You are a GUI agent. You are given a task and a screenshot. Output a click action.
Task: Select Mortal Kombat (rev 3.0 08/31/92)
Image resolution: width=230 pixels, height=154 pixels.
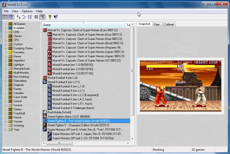tap(73, 74)
